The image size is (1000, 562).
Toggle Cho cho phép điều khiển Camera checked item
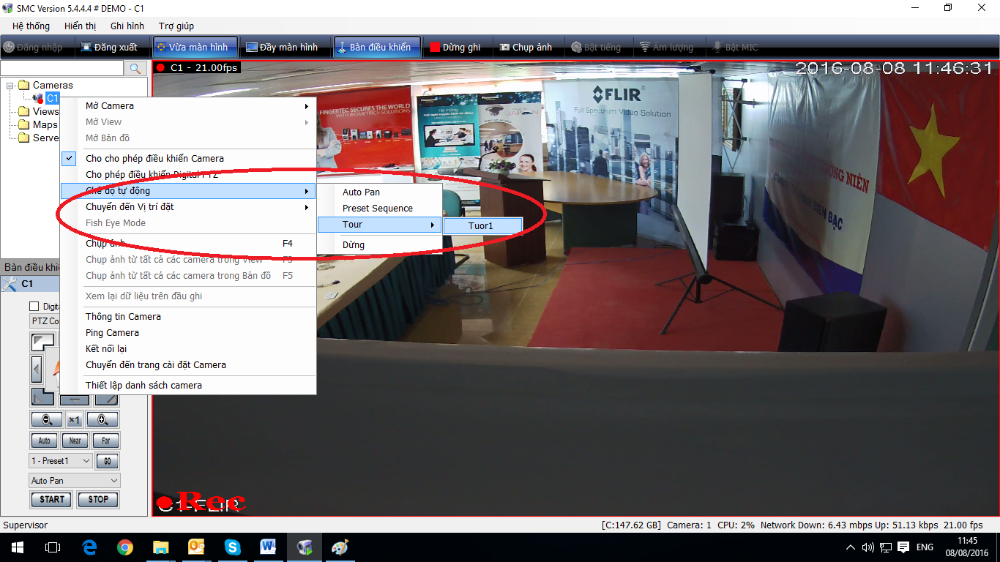[x=188, y=158]
